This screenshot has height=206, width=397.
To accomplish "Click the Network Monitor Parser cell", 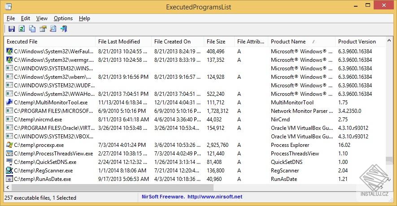I will point(301,111).
